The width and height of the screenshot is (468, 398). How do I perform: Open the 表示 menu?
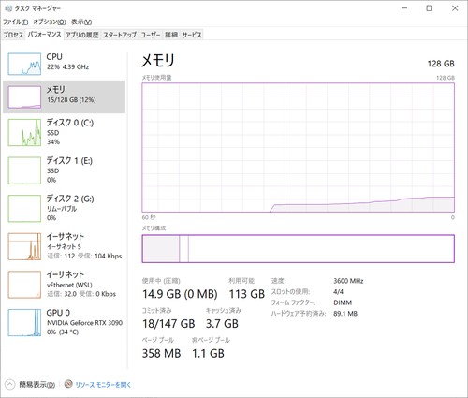pos(81,22)
